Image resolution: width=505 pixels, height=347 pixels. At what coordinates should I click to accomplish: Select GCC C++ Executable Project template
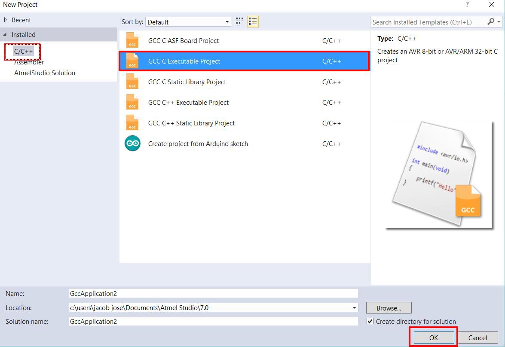(245, 102)
